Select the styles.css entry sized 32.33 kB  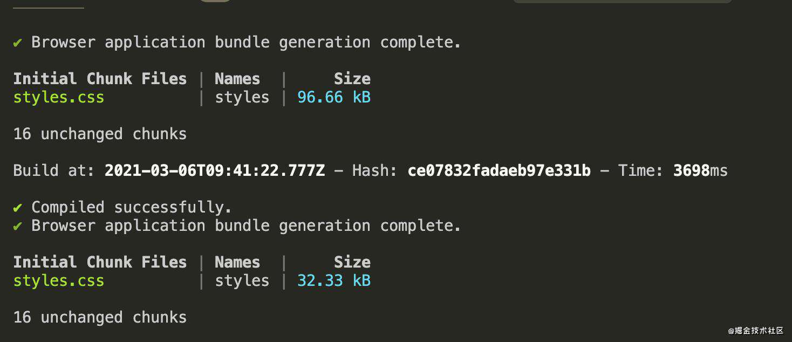59,281
